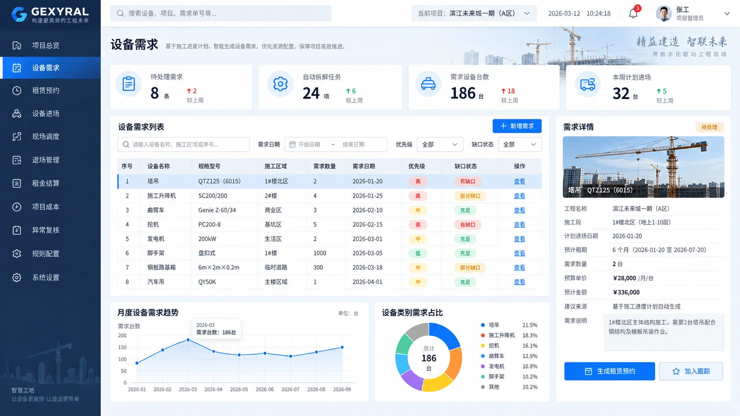Image resolution: width=740 pixels, height=416 pixels.
Task: Click the 开始日期 date field
Action: pyautogui.click(x=309, y=145)
